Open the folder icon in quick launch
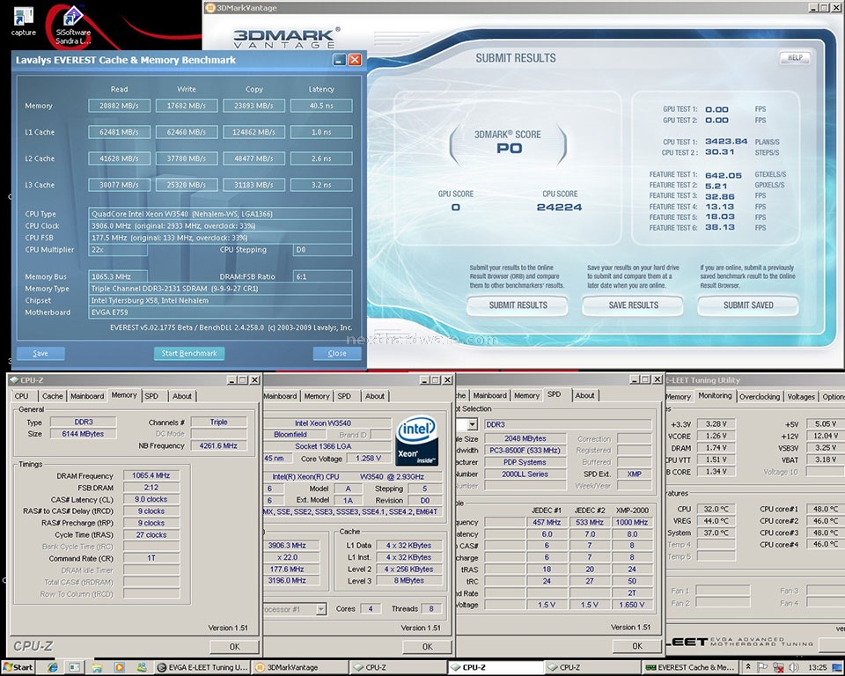The height and width of the screenshot is (676, 845). tap(97, 667)
